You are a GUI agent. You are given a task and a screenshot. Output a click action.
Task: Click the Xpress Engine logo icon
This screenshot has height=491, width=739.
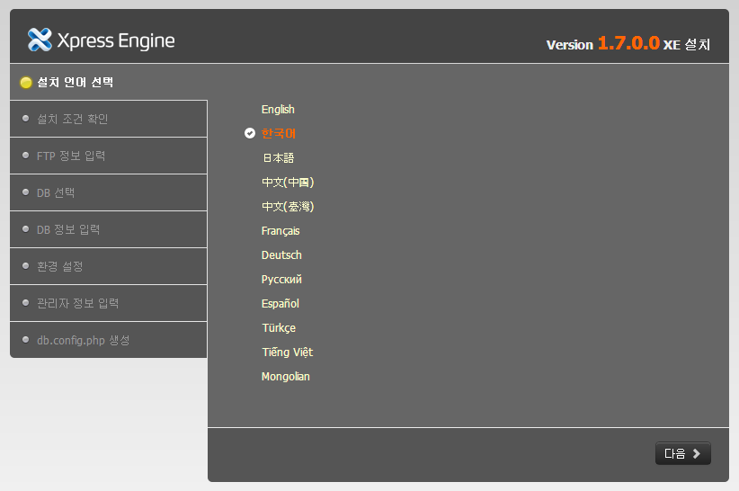coord(40,40)
